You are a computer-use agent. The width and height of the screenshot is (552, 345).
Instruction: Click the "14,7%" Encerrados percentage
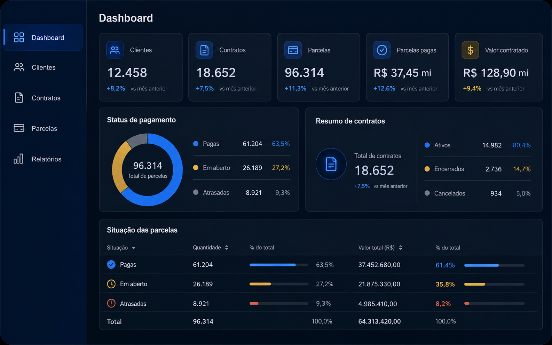[522, 169]
